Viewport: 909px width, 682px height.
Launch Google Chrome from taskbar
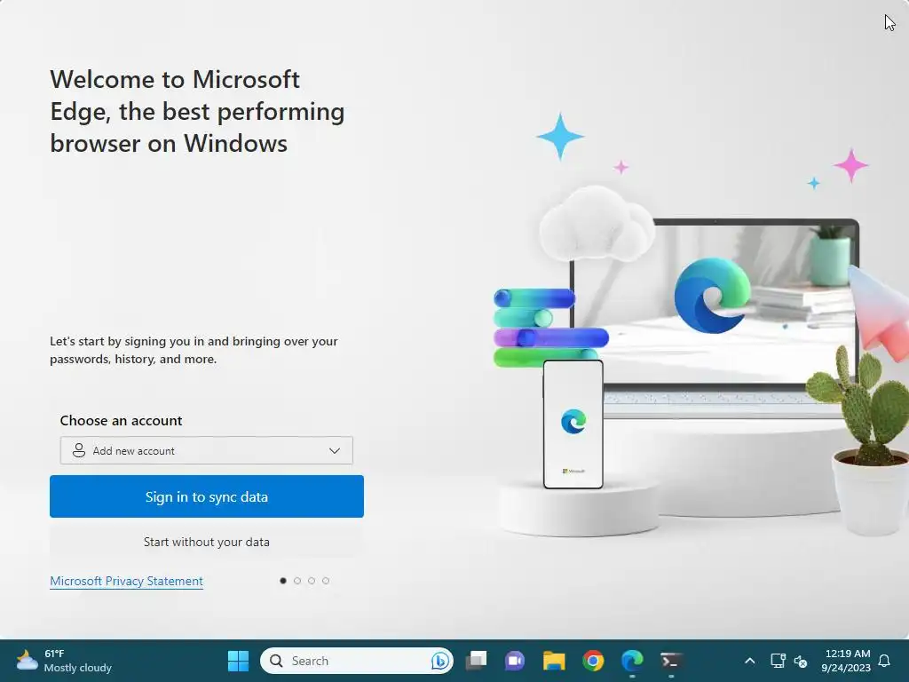(593, 661)
